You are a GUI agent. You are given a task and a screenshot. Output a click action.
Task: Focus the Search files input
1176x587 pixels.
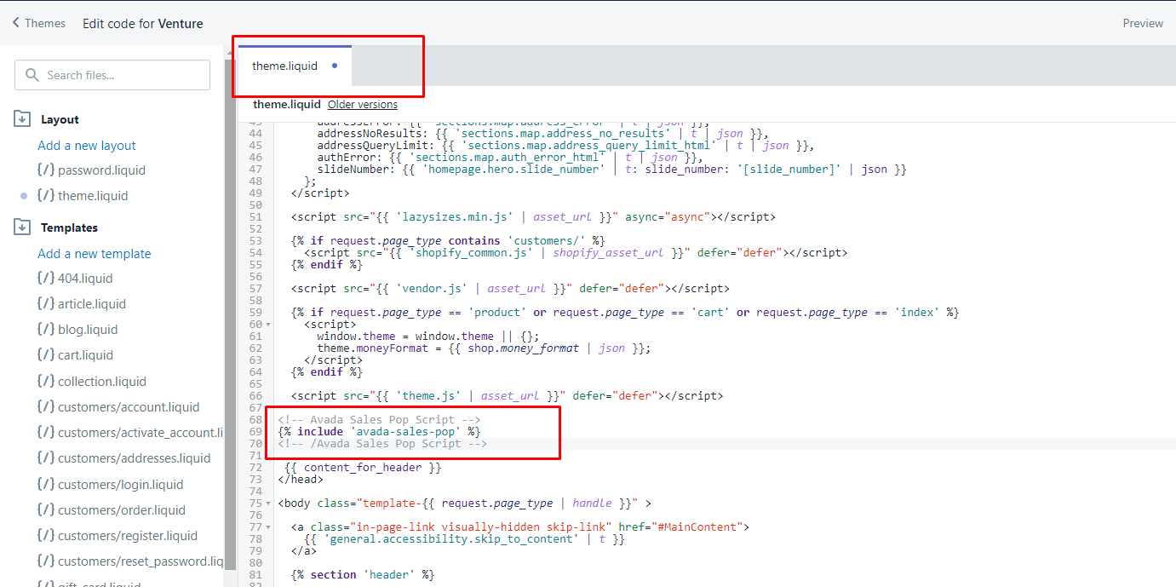112,75
